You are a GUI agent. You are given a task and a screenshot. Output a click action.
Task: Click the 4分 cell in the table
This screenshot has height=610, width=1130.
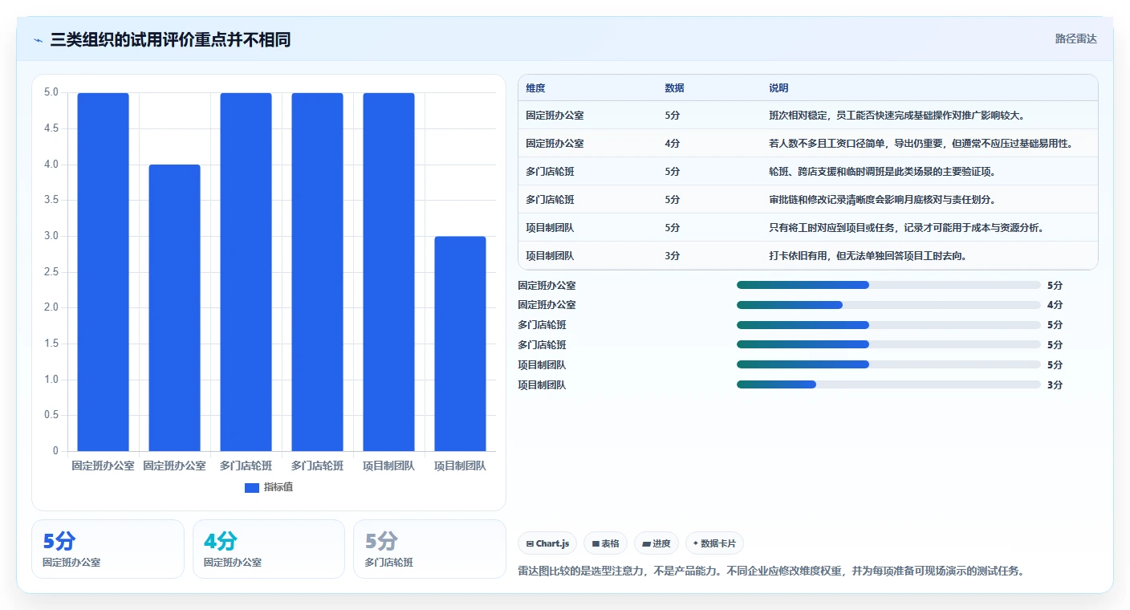tap(673, 144)
